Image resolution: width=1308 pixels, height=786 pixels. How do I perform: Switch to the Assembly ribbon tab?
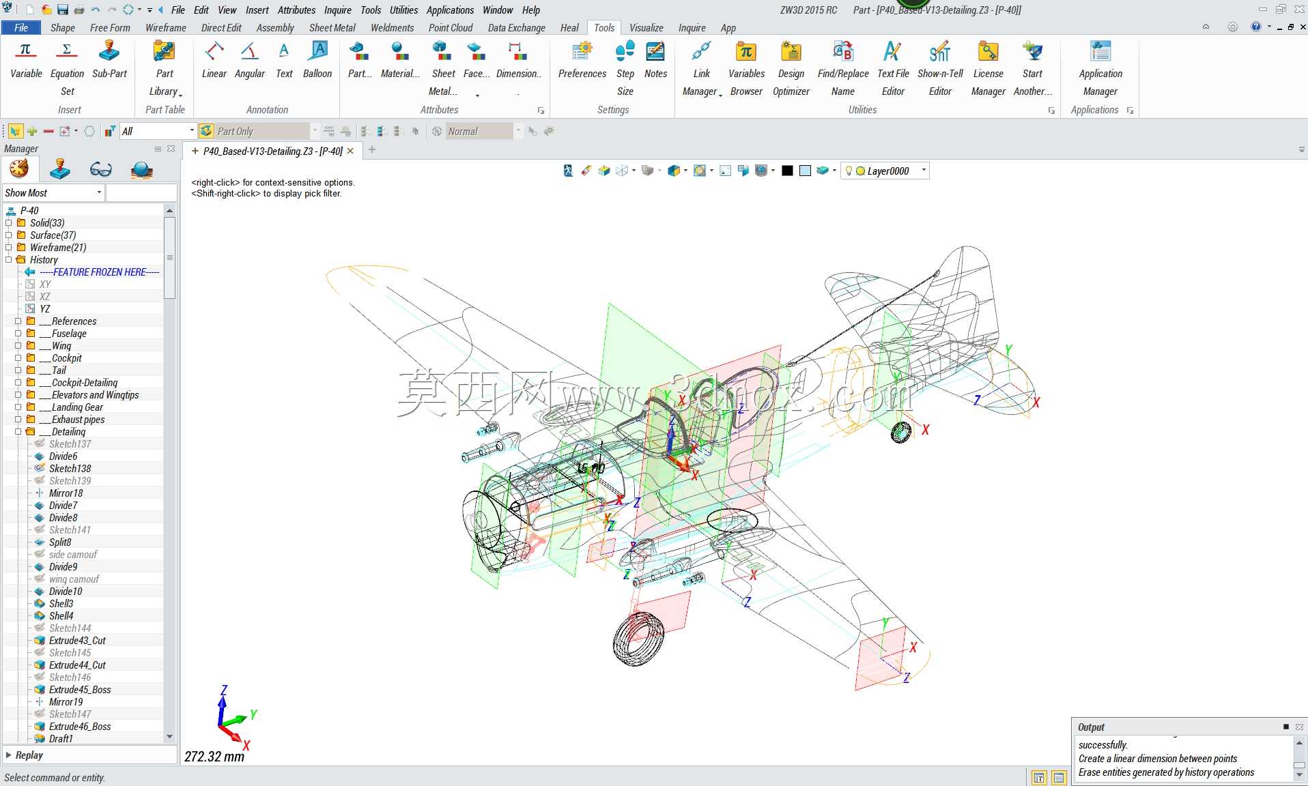[x=275, y=28]
